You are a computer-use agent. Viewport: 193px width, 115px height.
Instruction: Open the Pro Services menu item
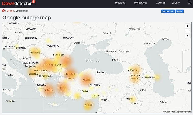click(140, 3)
